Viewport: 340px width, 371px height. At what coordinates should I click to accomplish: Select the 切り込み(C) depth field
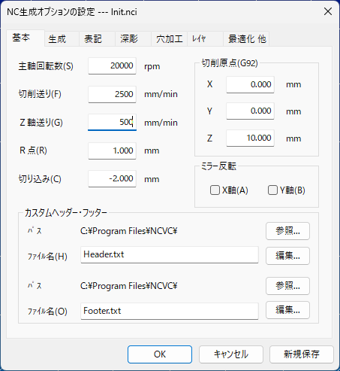coord(112,178)
